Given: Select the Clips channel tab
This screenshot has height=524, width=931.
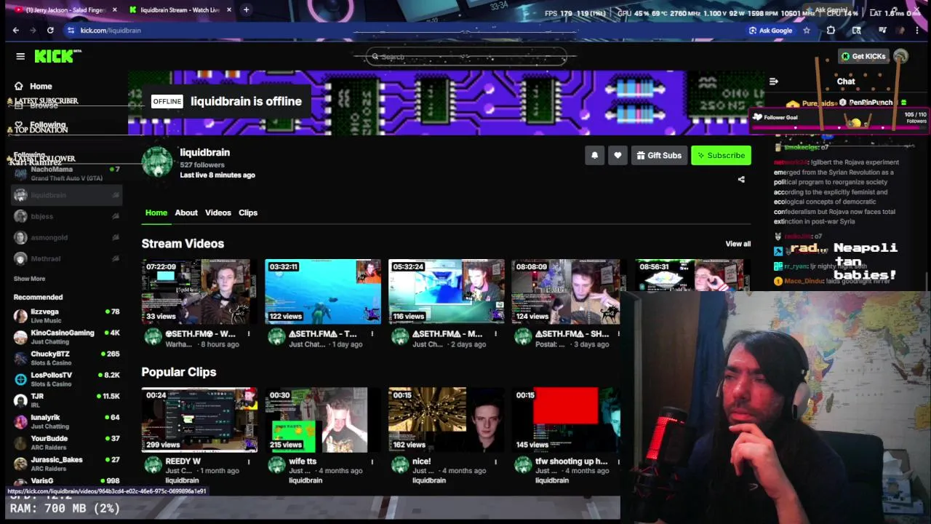Looking at the screenshot, I should coord(248,213).
